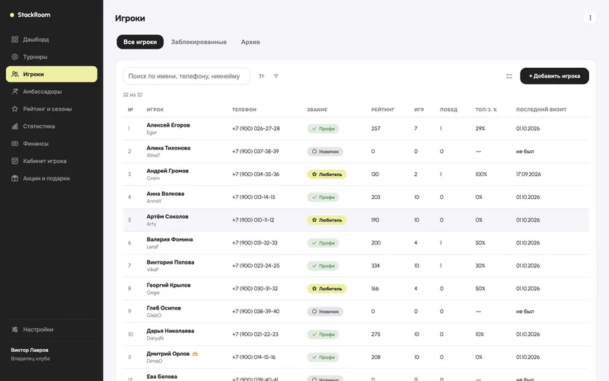Open the Дашборд sidebar icon
This screenshot has height=381, width=609.
pos(14,40)
